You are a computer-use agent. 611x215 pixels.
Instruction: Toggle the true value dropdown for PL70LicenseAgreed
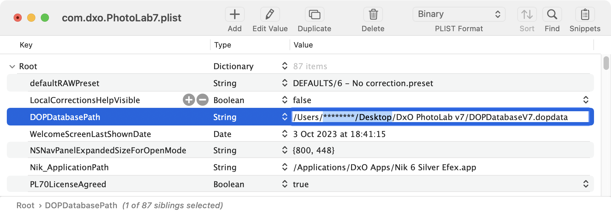[x=586, y=184]
